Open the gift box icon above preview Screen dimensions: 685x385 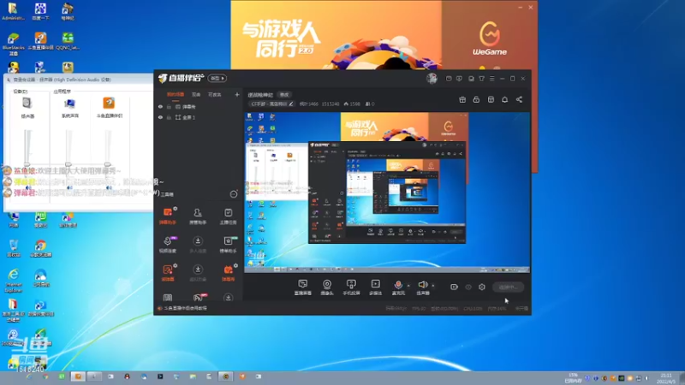pyautogui.click(x=462, y=99)
